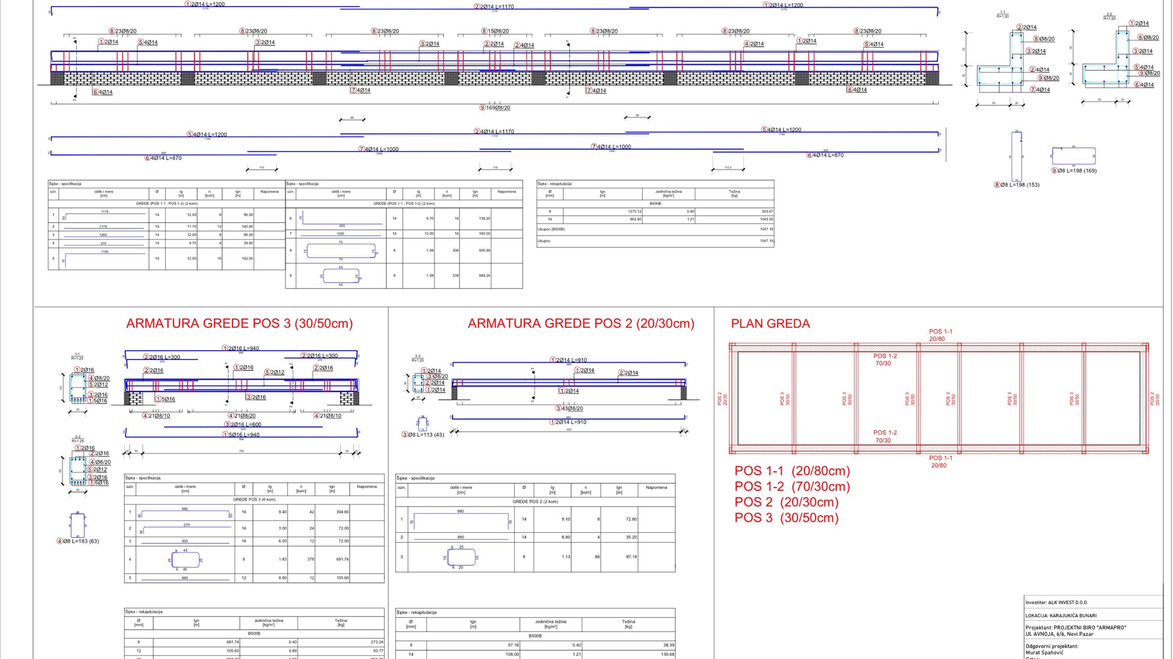Select the label 43Ø8/20 under POS 2 beam
This screenshot has width=1173, height=659.
tap(569, 409)
